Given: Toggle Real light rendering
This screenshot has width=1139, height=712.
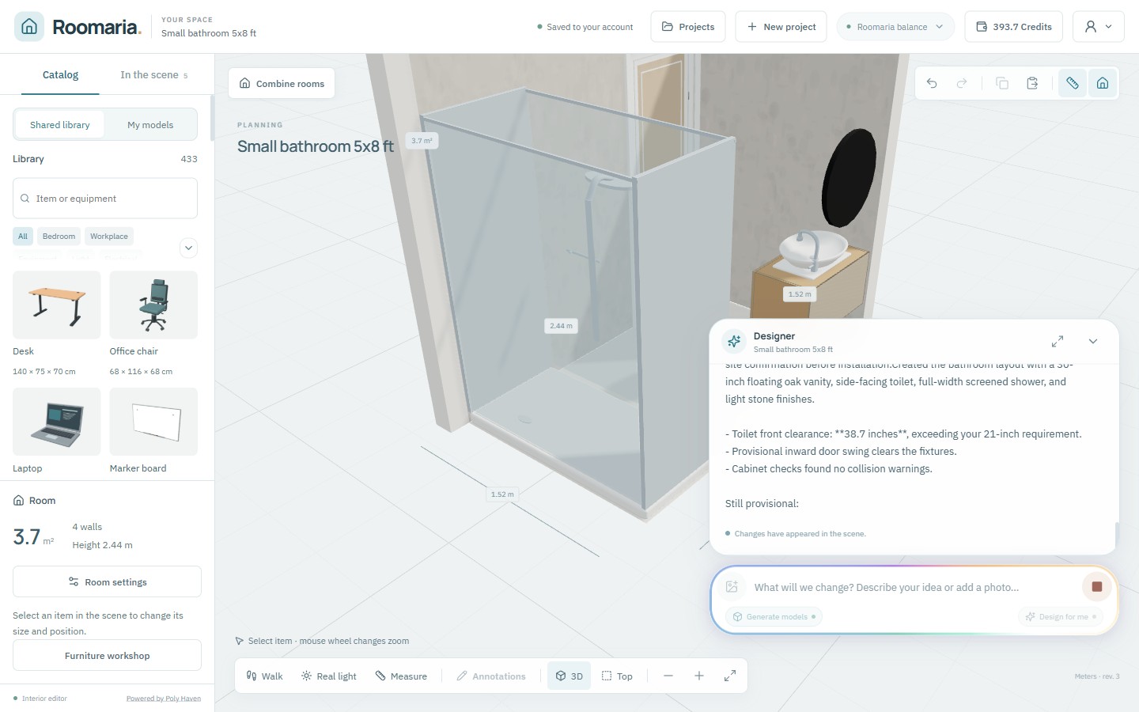Looking at the screenshot, I should [x=329, y=676].
